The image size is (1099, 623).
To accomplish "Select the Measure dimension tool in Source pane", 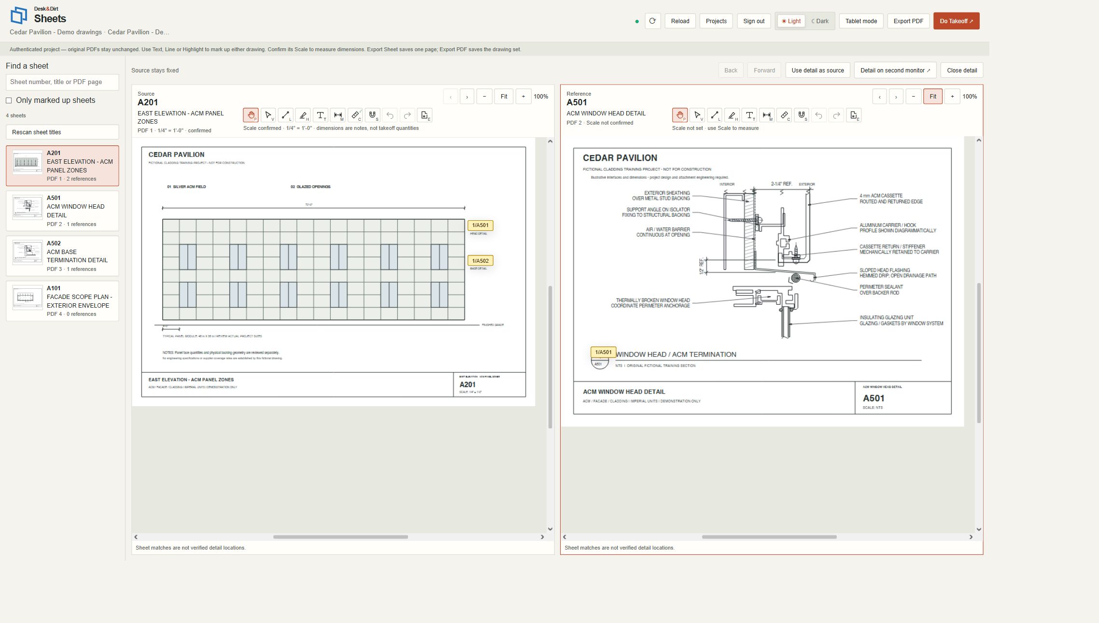I will 338,115.
